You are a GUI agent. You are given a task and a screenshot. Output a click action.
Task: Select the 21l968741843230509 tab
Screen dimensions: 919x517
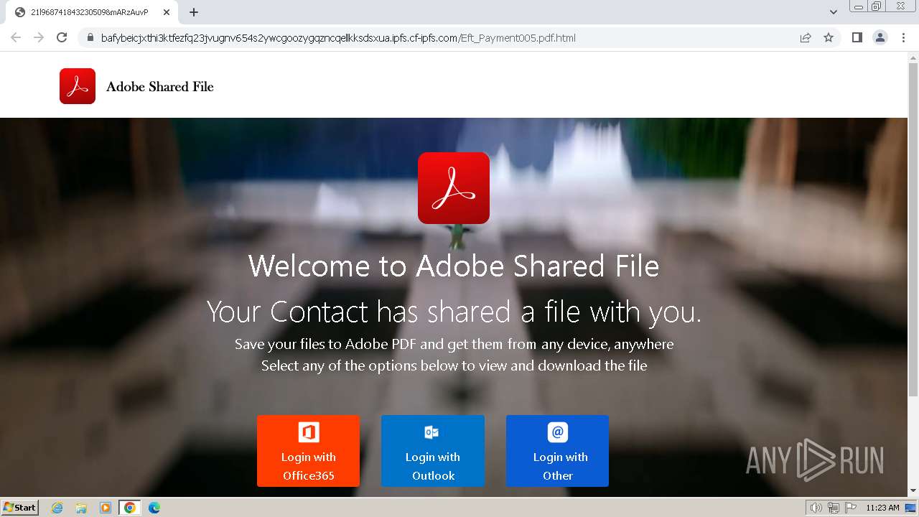(x=92, y=12)
